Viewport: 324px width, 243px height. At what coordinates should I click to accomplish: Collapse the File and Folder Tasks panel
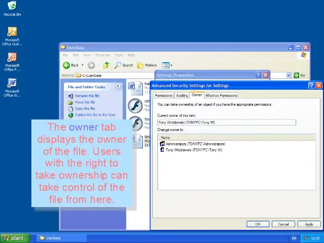(x=118, y=87)
